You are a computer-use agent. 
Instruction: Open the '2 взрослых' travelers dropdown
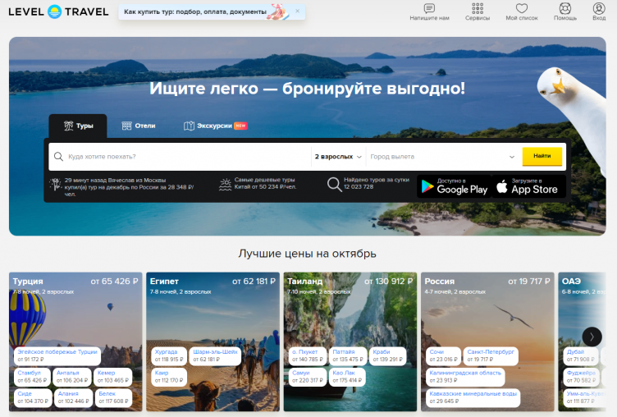coord(338,157)
